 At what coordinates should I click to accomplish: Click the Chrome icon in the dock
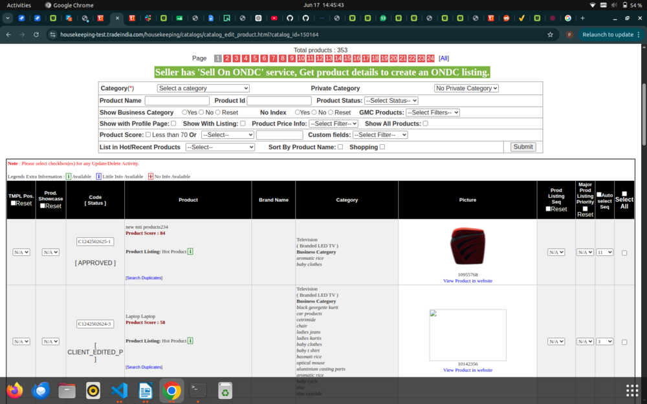[171, 390]
